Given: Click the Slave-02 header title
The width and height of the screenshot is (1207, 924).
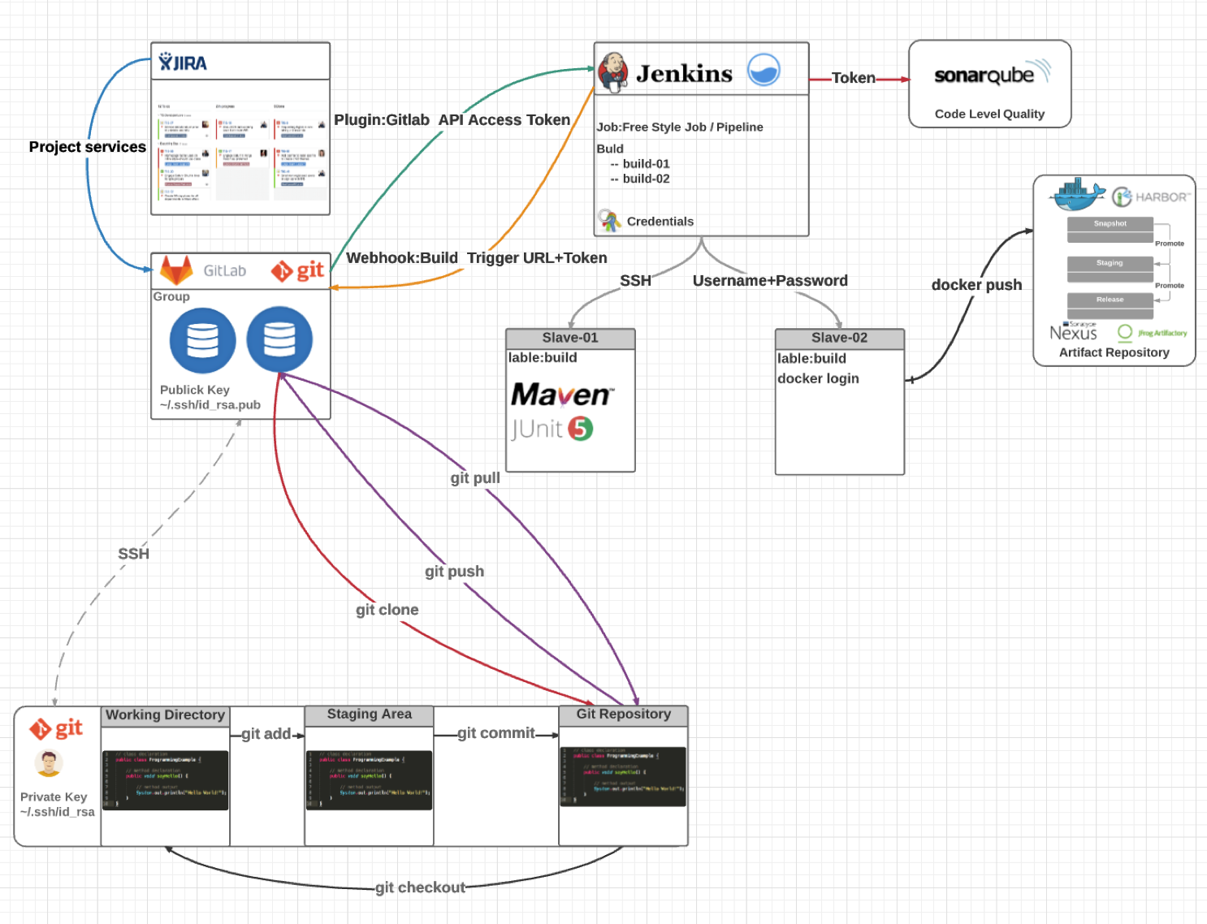Looking at the screenshot, I should (x=839, y=338).
